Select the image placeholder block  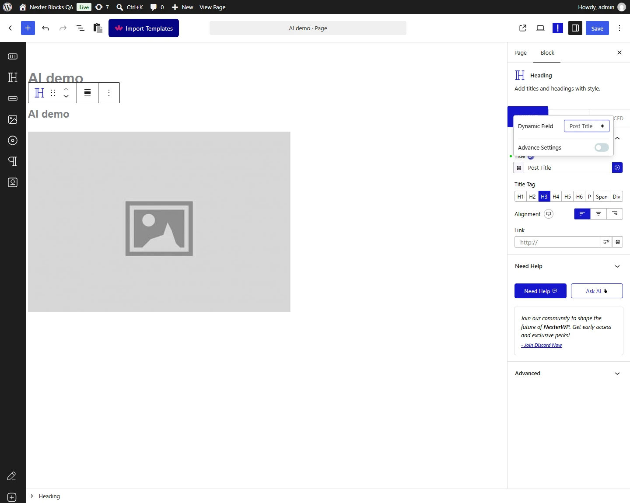(x=159, y=222)
